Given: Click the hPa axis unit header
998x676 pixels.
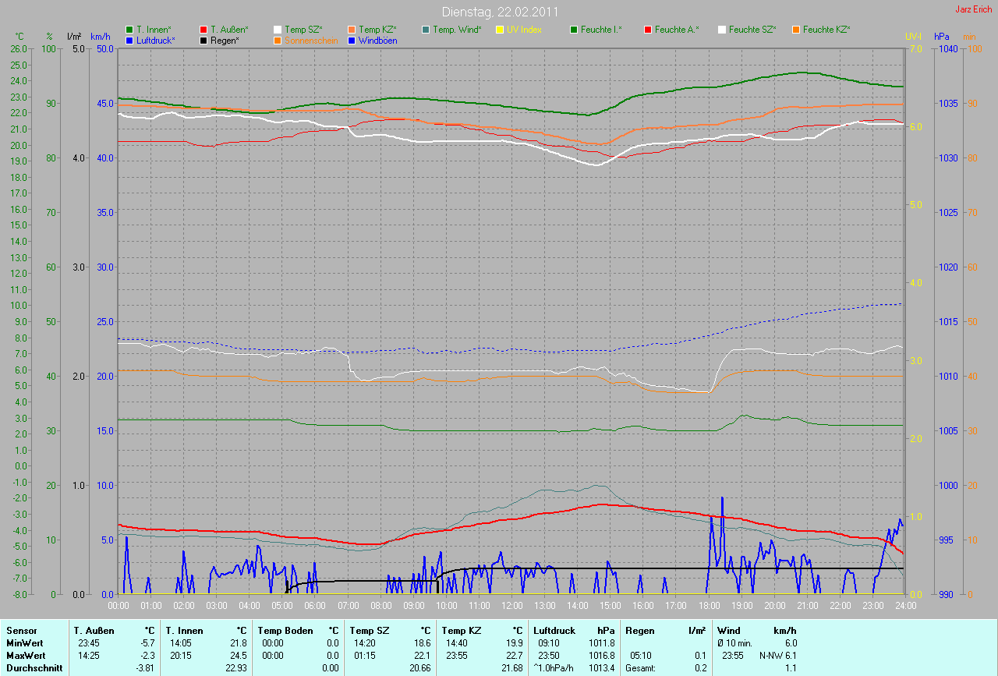Looking at the screenshot, I should pyautogui.click(x=941, y=37).
